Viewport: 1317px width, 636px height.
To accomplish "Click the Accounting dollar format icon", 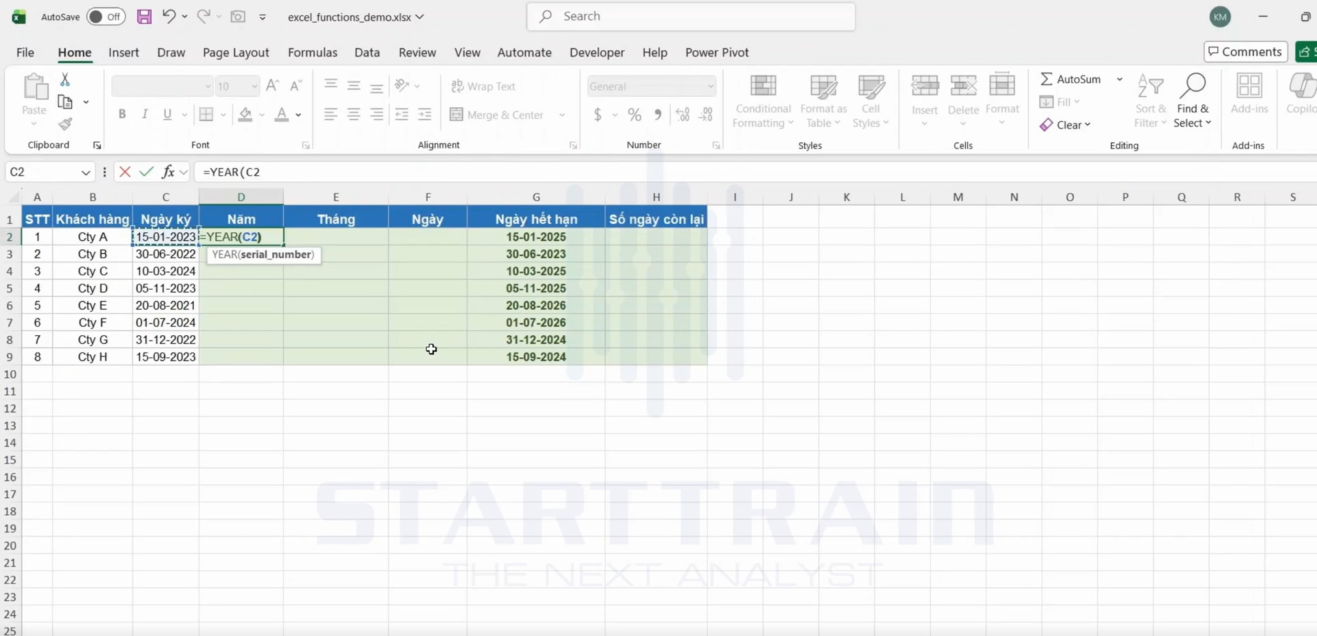I will pos(598,115).
